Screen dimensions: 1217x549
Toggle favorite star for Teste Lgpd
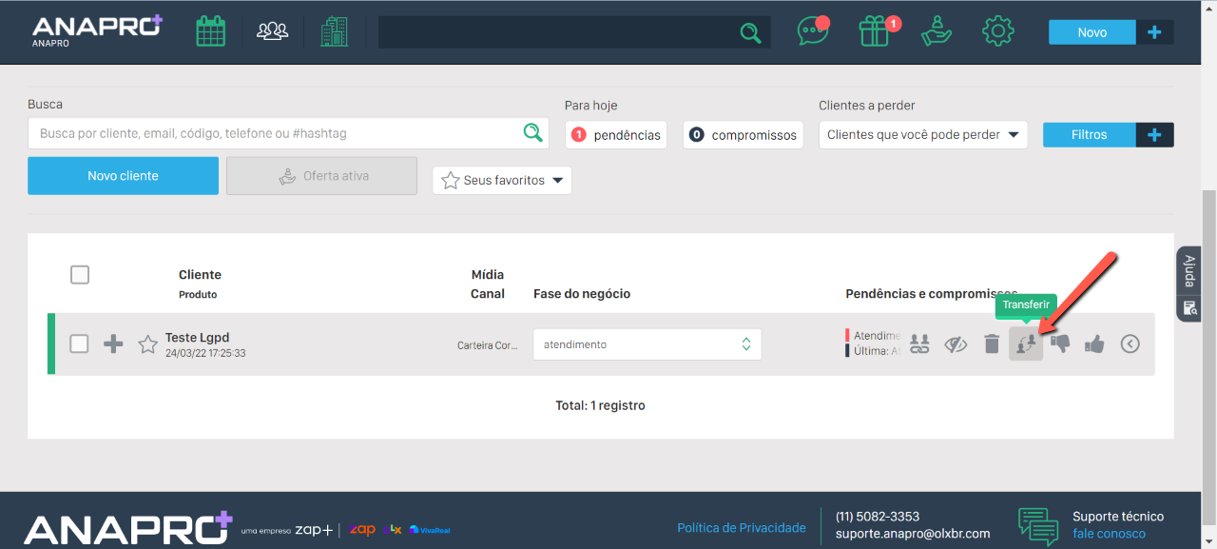pyautogui.click(x=147, y=344)
